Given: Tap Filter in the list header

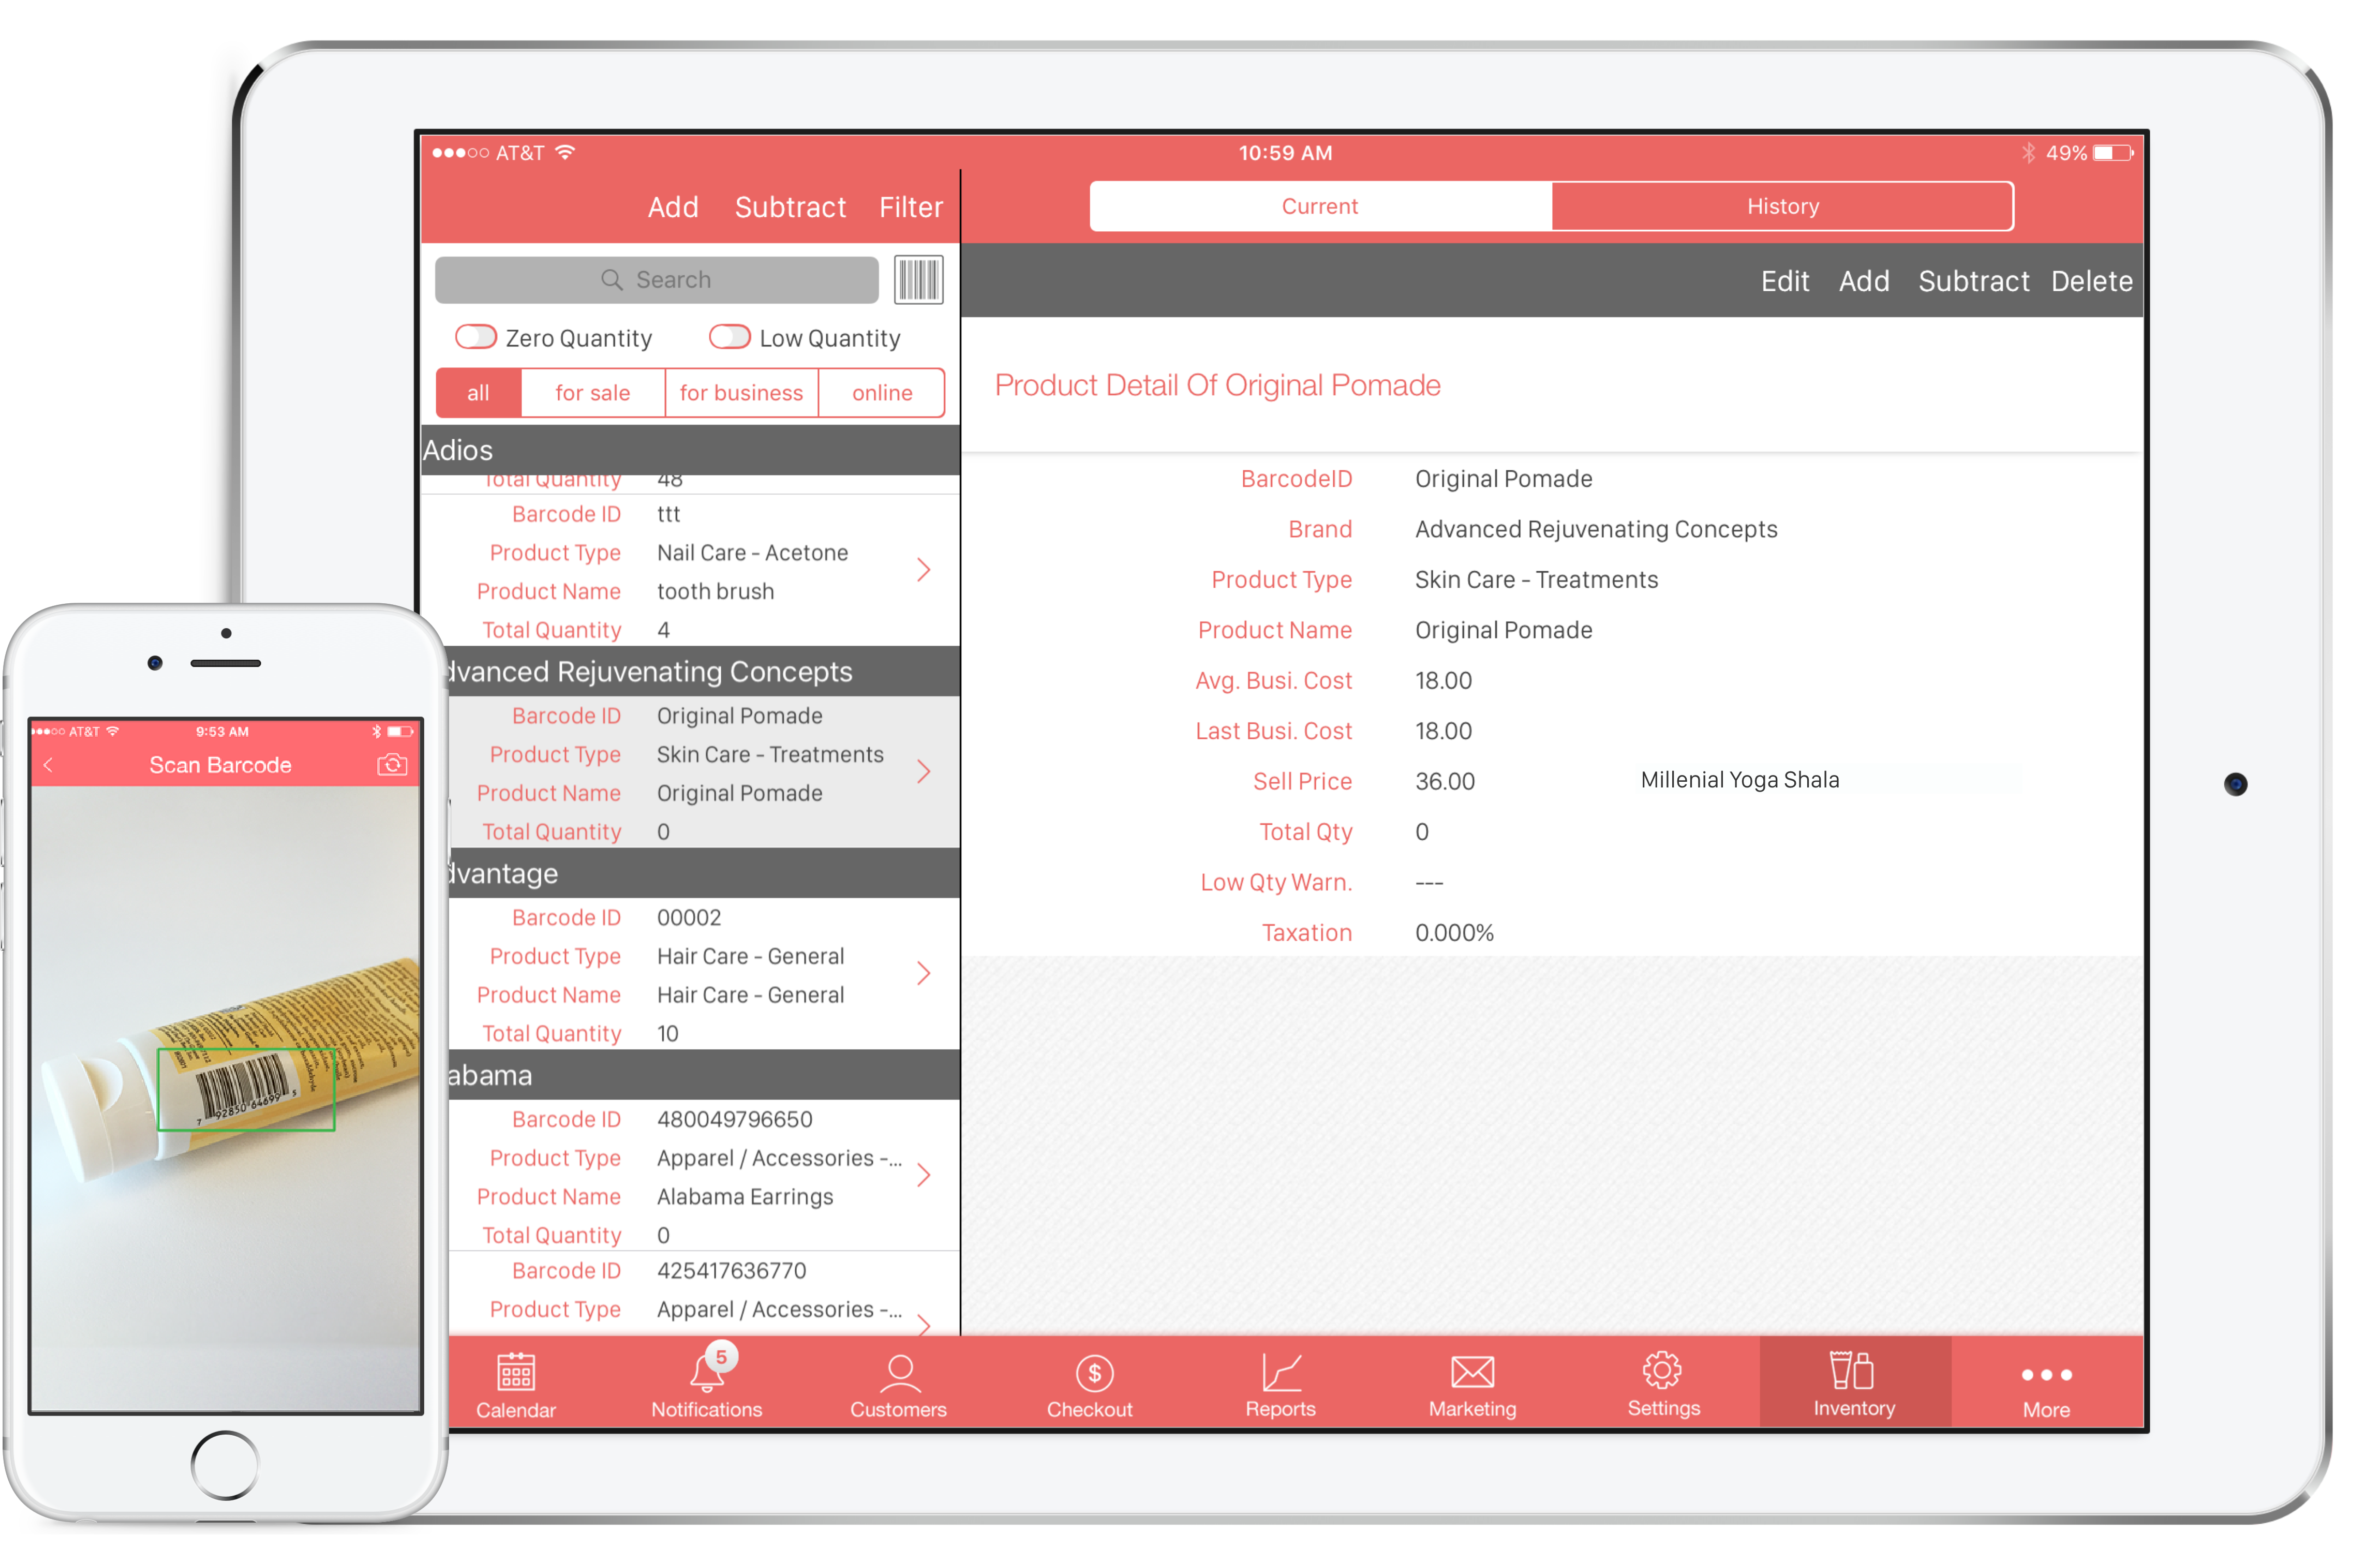Looking at the screenshot, I should 911,207.
